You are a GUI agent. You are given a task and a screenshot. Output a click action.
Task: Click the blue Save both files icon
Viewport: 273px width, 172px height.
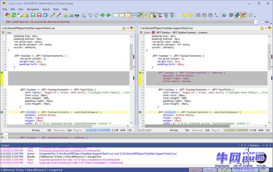pos(45,15)
